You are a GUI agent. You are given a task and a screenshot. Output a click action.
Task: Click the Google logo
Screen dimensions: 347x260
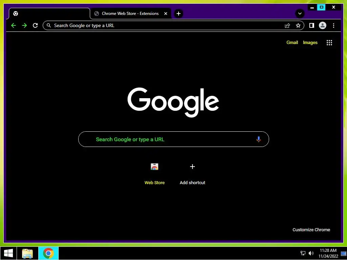click(173, 102)
